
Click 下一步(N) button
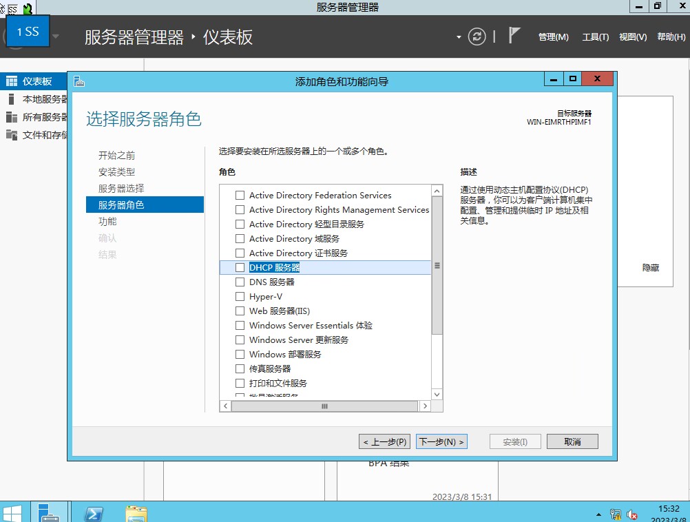coord(441,441)
